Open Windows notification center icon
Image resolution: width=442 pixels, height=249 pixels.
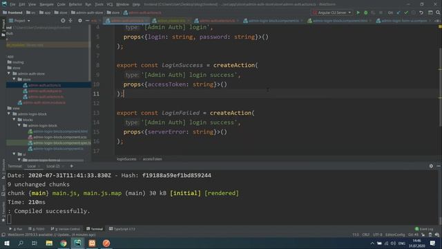[433, 243]
